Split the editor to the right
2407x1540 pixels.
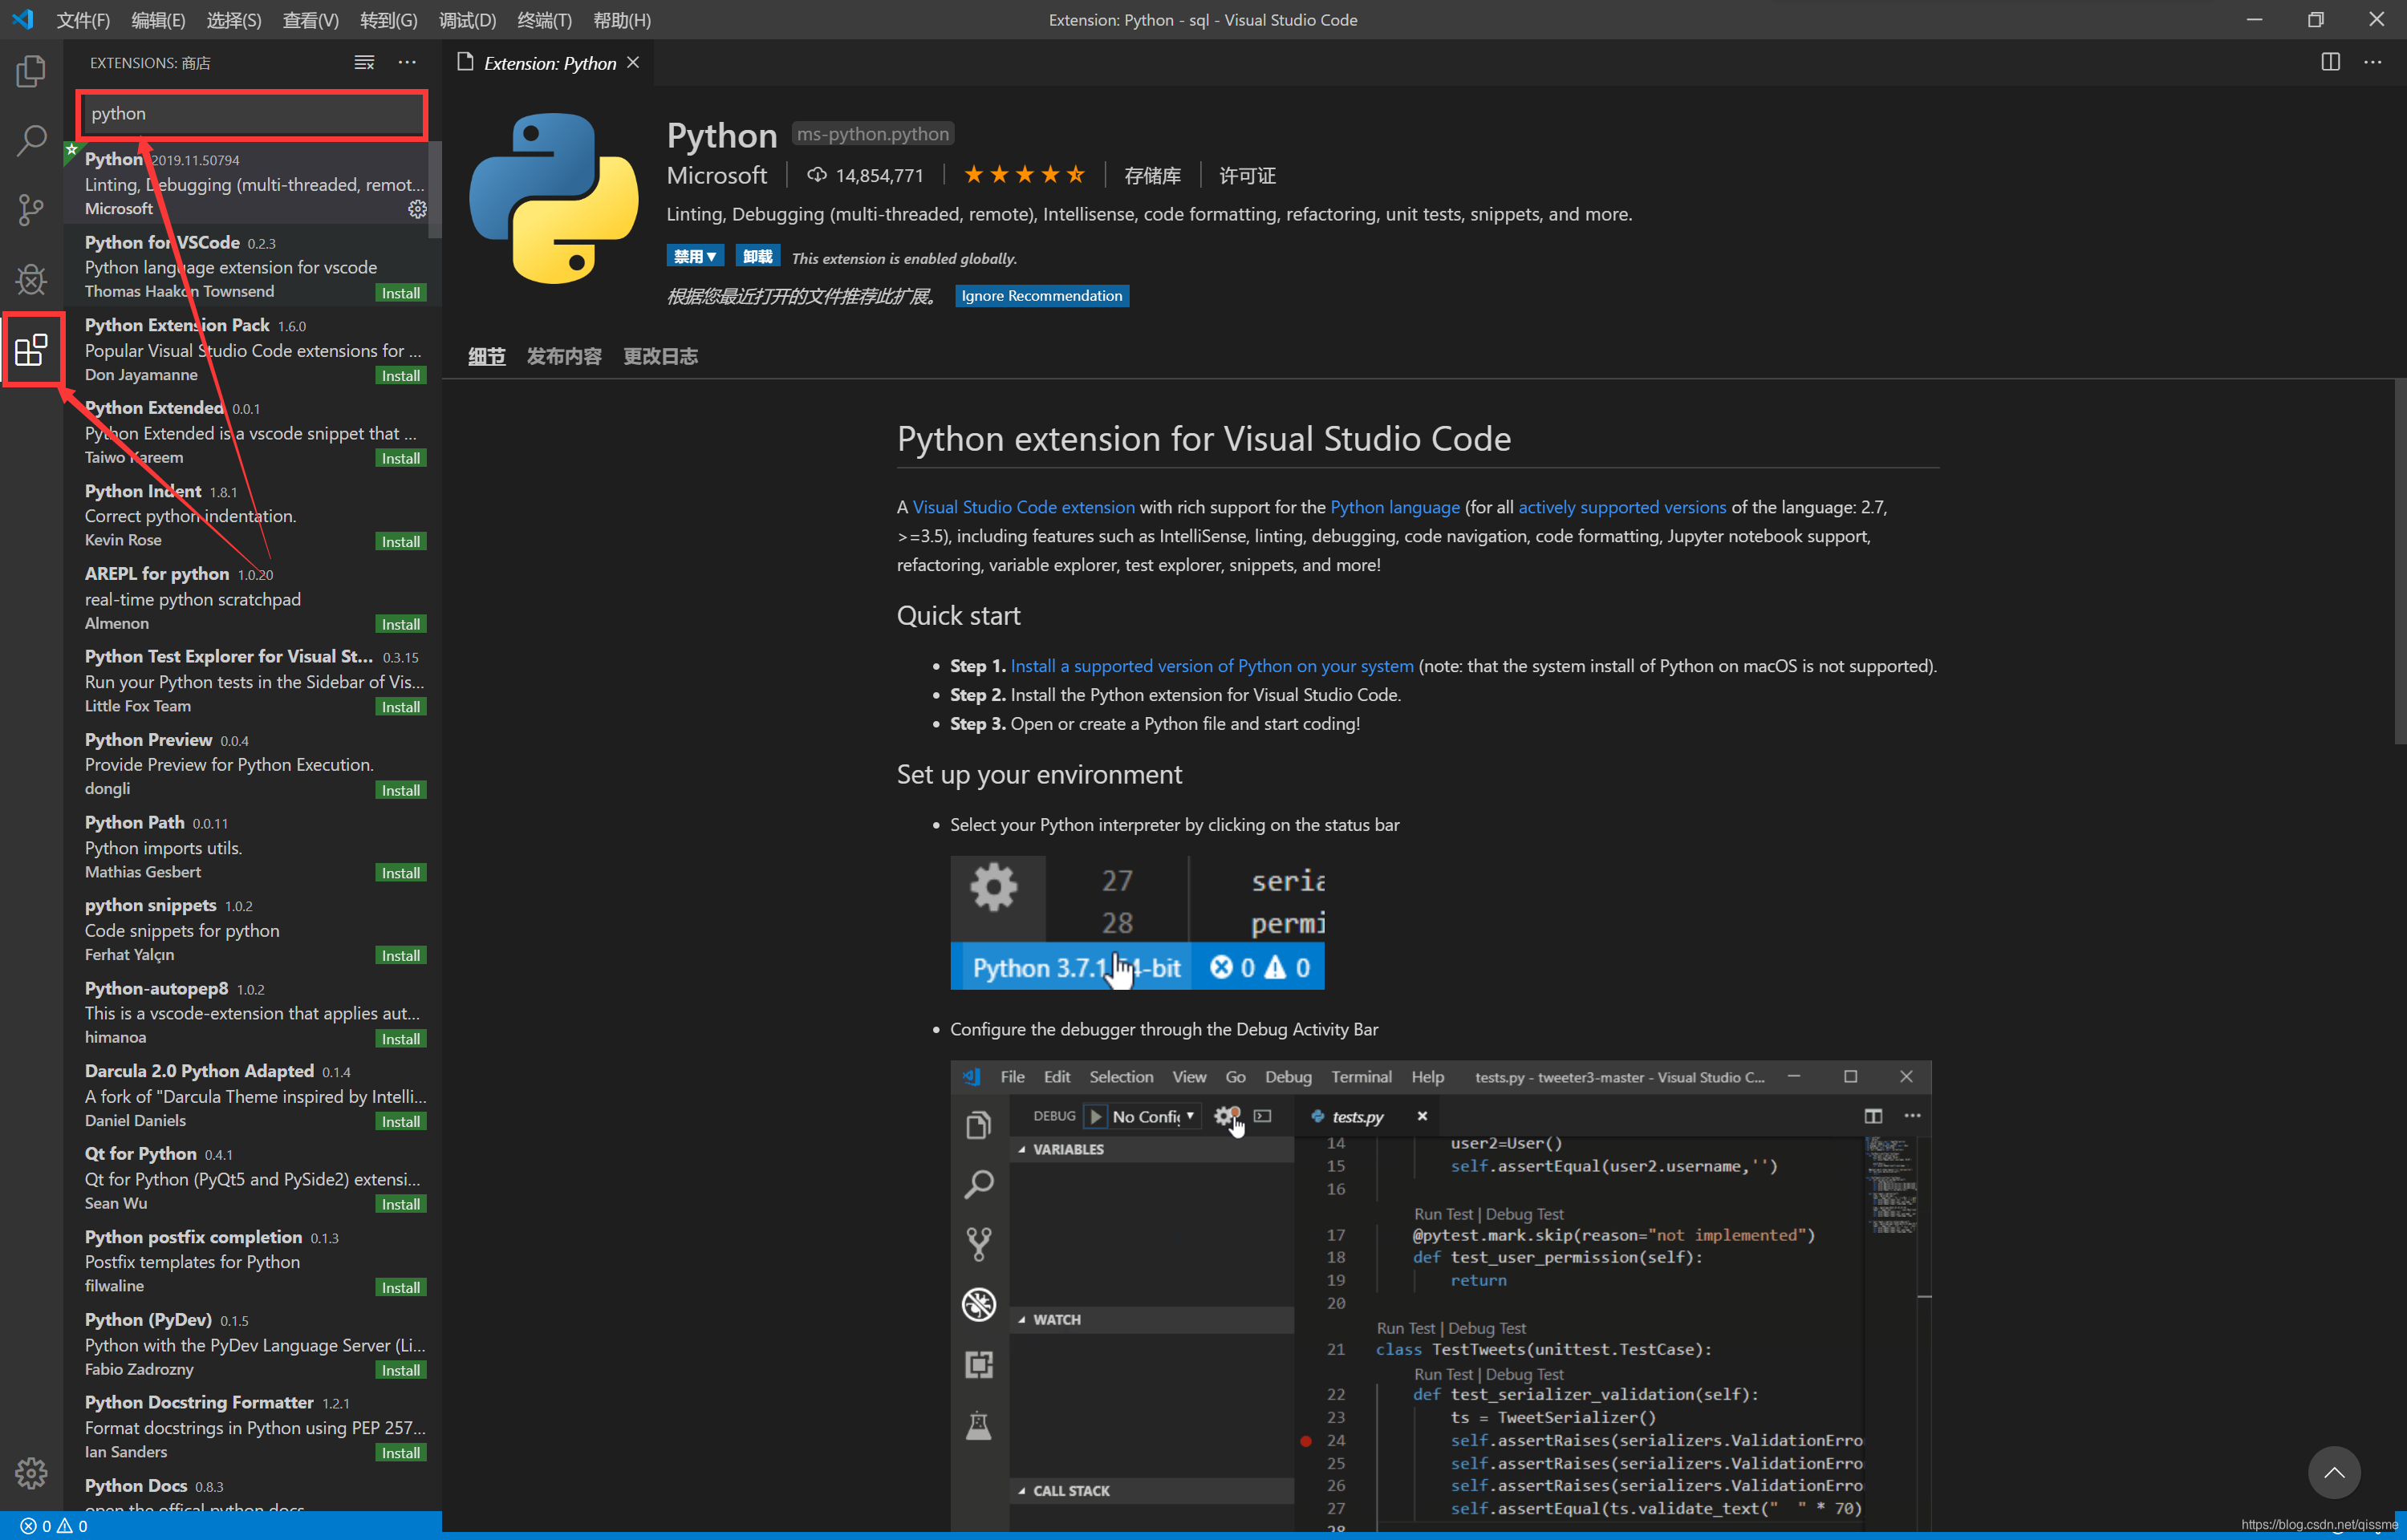pyautogui.click(x=2330, y=62)
